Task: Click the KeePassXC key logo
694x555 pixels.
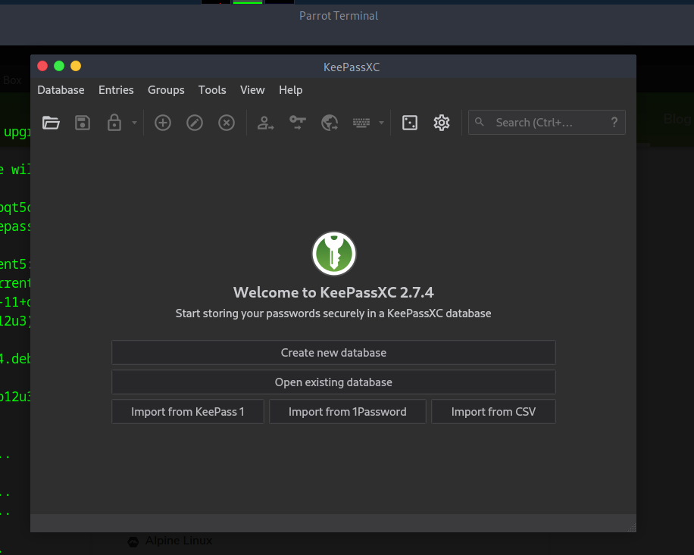Action: point(333,254)
